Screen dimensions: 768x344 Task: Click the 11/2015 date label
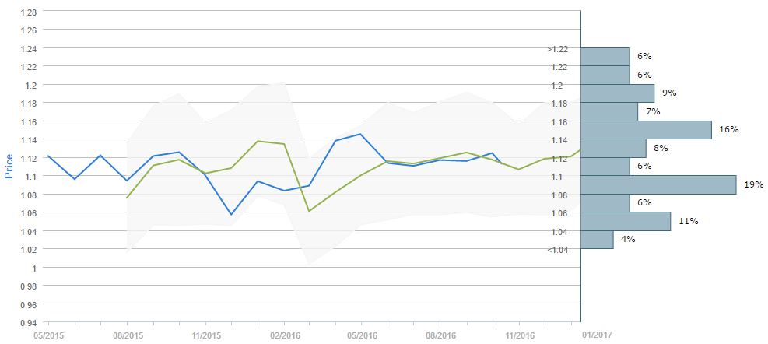click(205, 335)
